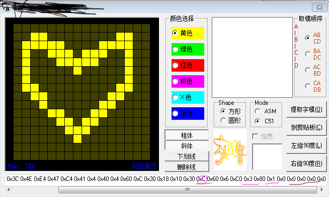
Task: Select the pink 粉色 color
Action: tap(188, 81)
